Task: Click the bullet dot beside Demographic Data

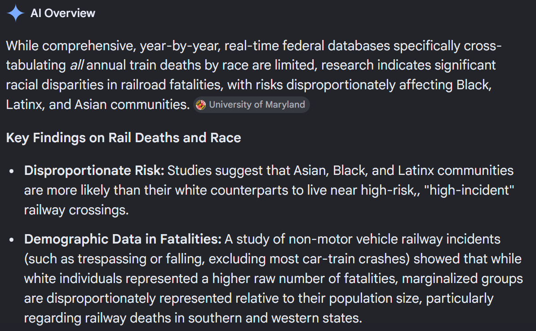Action: (x=12, y=240)
